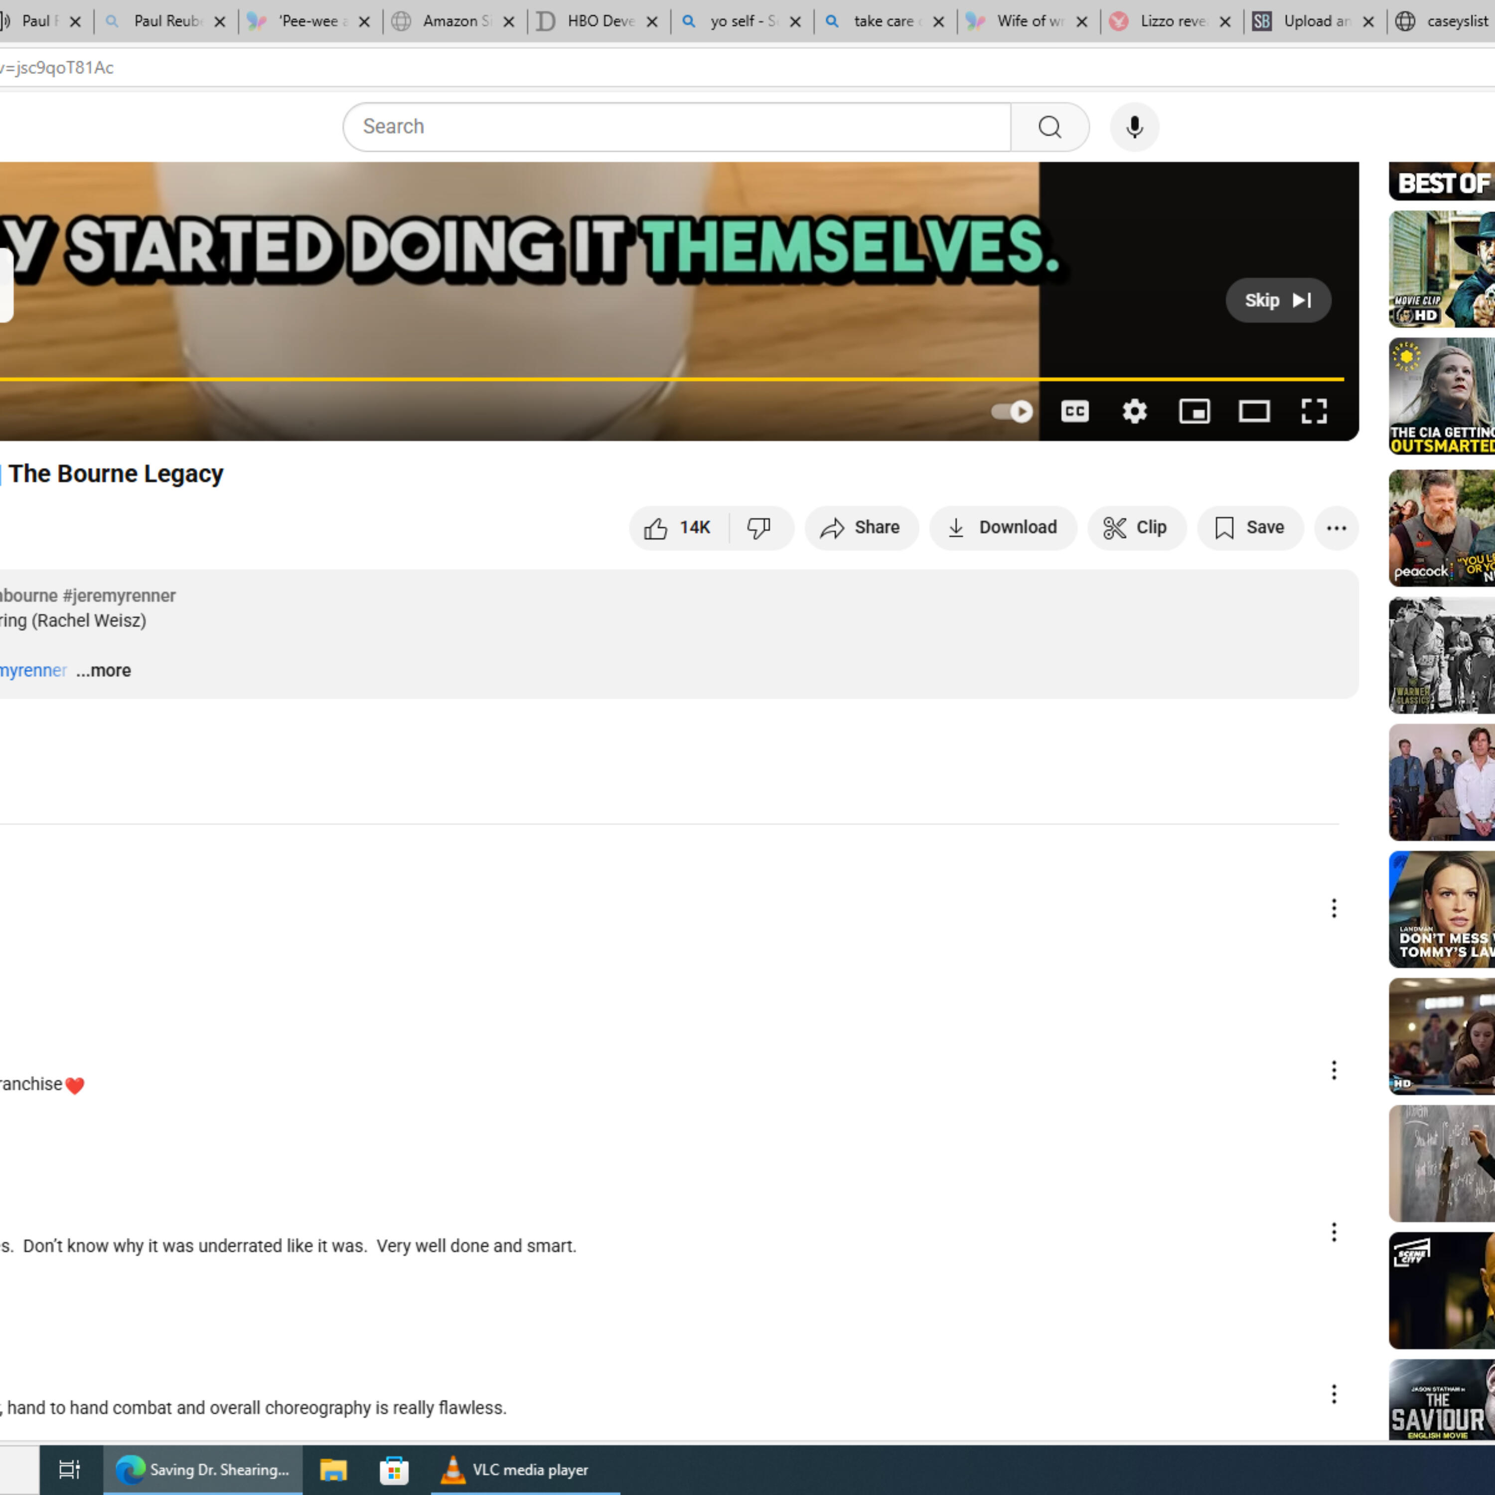
Task: Download this video
Action: pyautogui.click(x=1003, y=528)
